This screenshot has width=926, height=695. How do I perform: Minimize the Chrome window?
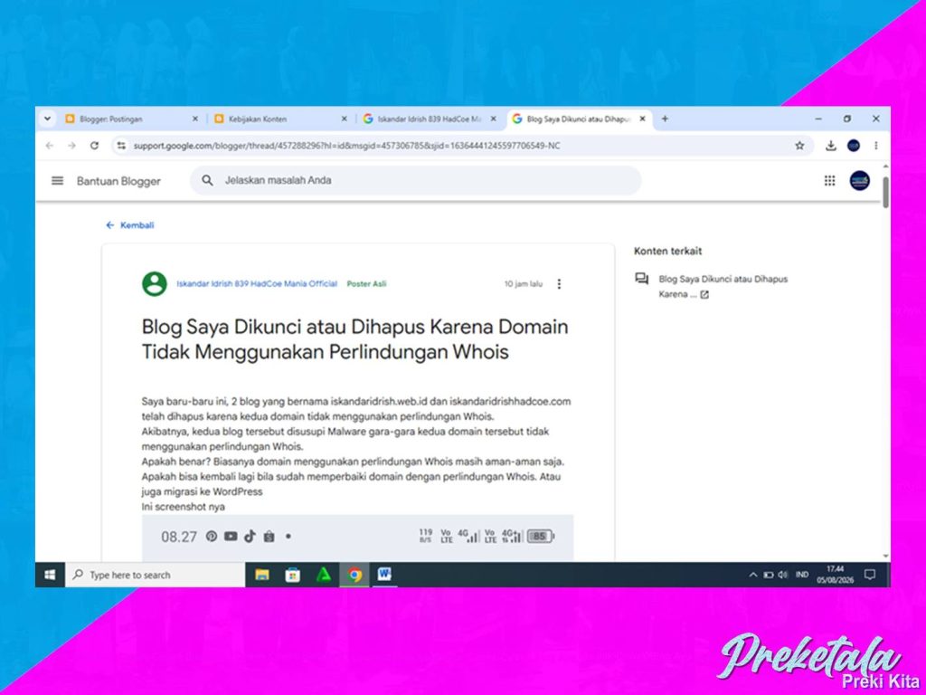pos(818,119)
